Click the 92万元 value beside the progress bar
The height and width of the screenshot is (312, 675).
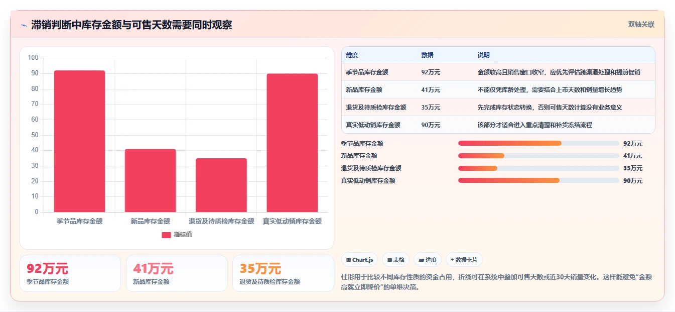point(633,144)
